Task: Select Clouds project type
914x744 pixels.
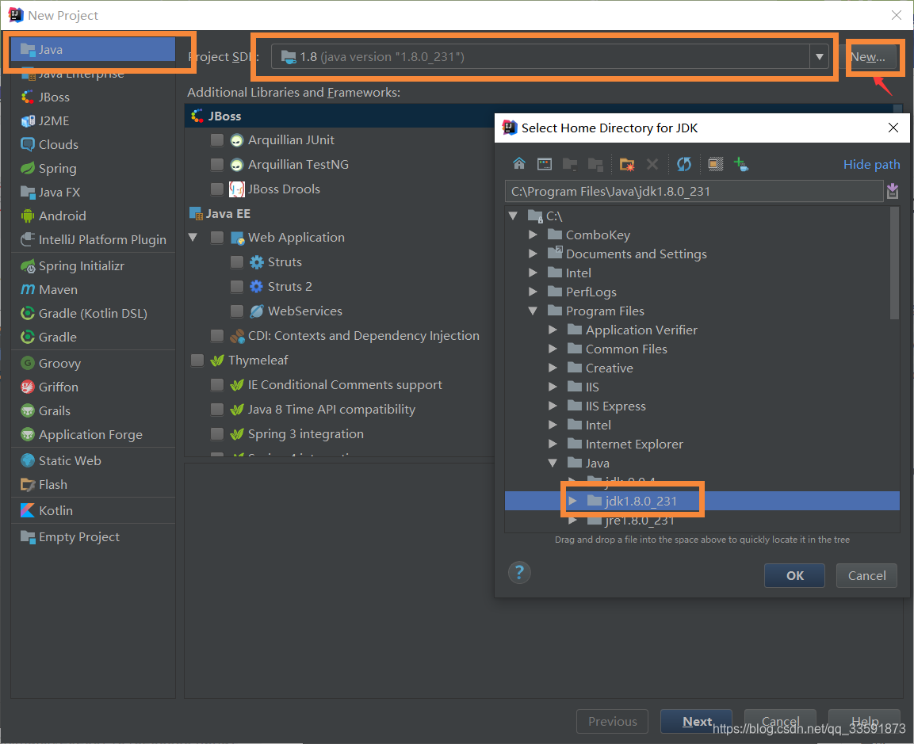Action: tap(94, 144)
